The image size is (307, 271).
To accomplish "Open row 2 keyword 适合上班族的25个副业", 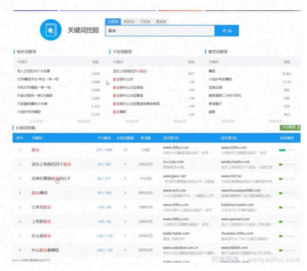I will click(x=51, y=164).
